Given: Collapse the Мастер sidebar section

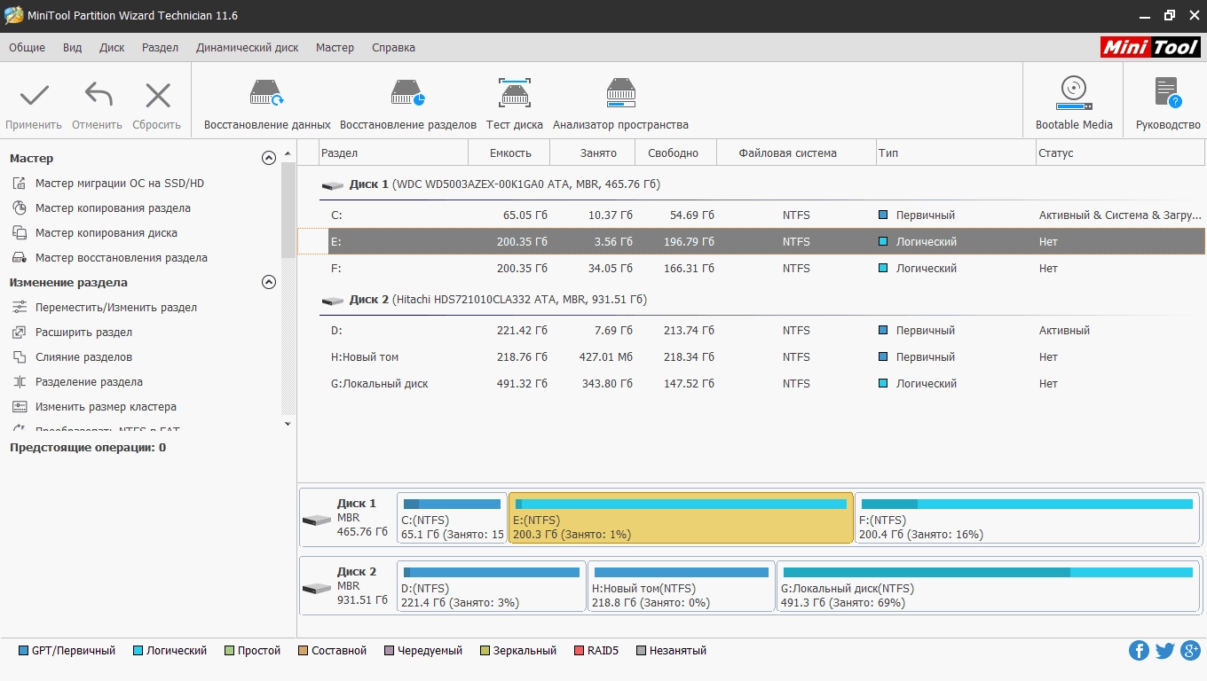Looking at the screenshot, I should (x=269, y=159).
